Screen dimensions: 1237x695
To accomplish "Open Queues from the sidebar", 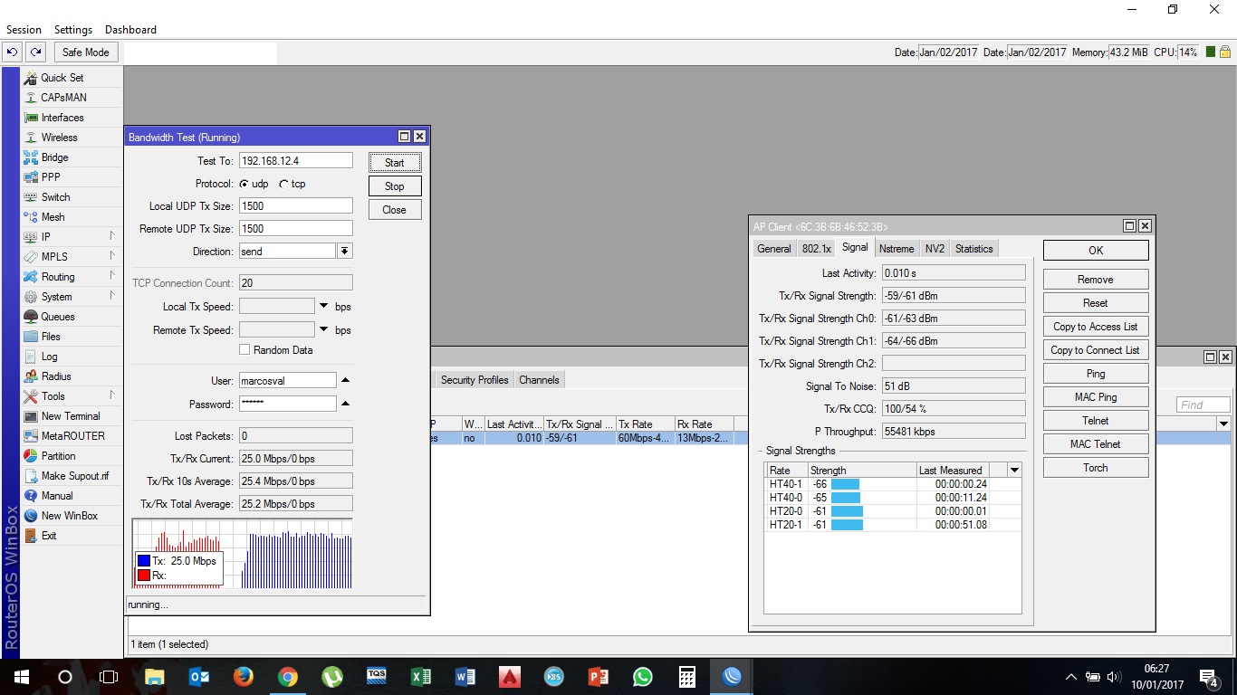I will point(57,317).
